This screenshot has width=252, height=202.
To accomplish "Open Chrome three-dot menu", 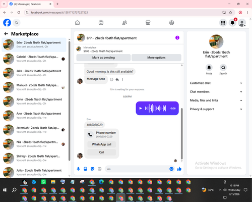I will pos(247,12).
